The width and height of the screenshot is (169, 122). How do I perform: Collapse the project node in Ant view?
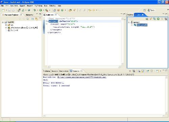coord(129,22)
